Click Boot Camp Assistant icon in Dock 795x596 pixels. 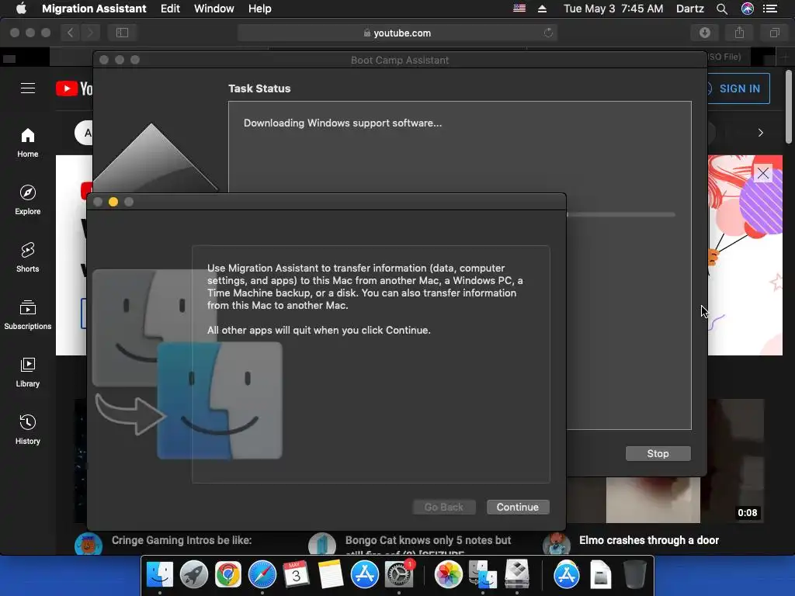click(x=516, y=574)
